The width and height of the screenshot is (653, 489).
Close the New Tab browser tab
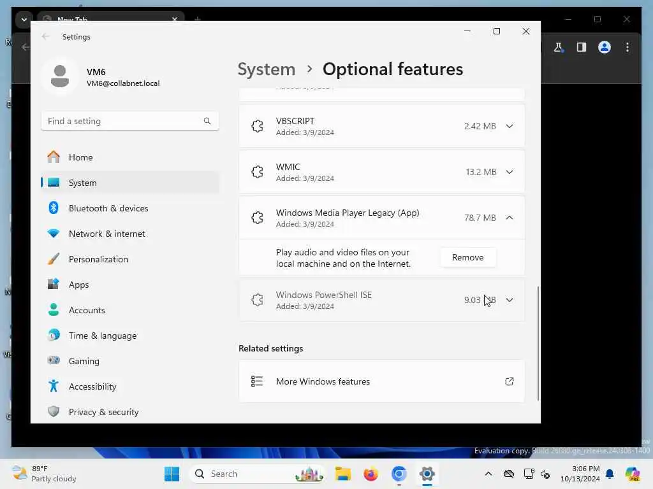pos(175,19)
